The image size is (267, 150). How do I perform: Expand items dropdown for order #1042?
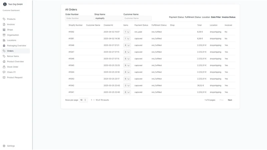[127, 86]
